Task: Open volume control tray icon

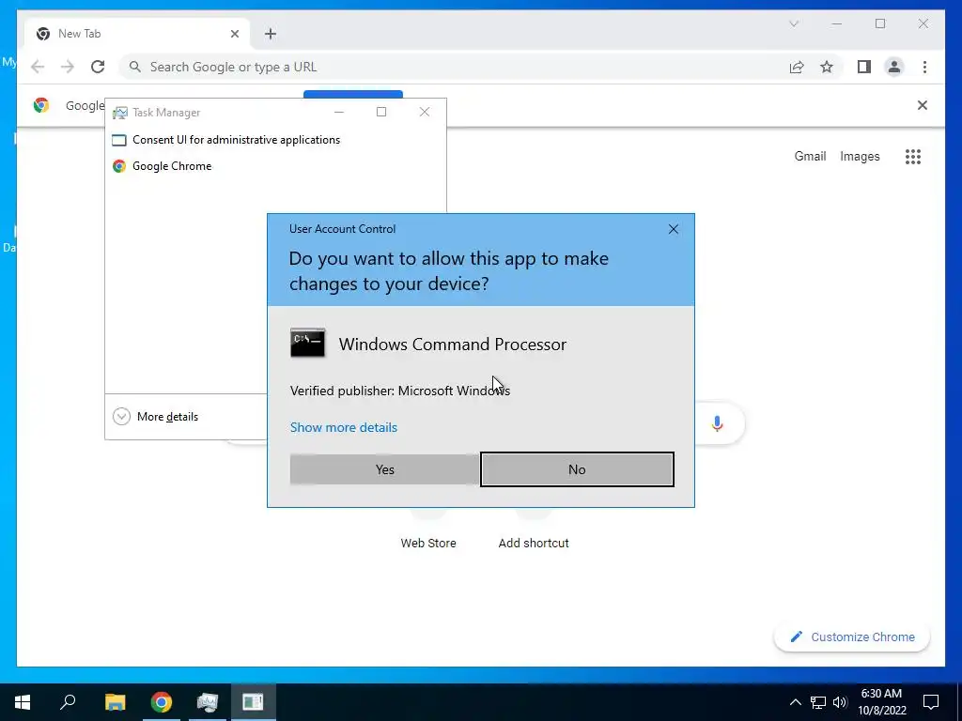Action: point(840,702)
